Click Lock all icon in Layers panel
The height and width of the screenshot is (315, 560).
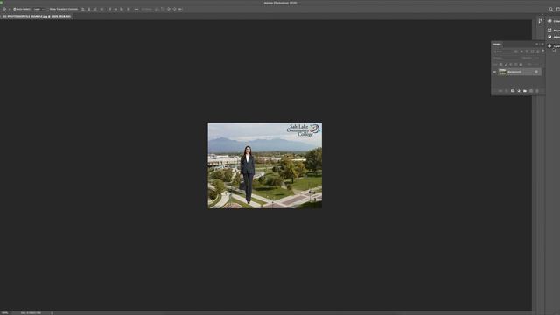(521, 65)
